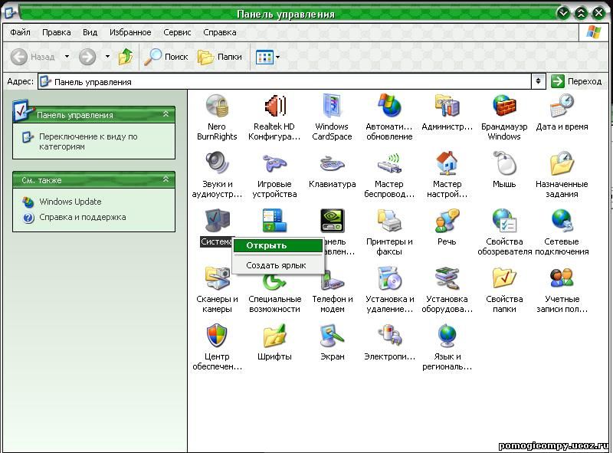The width and height of the screenshot is (613, 453).
Task: Open the Add or Remove Programs icon
Action: (389, 278)
